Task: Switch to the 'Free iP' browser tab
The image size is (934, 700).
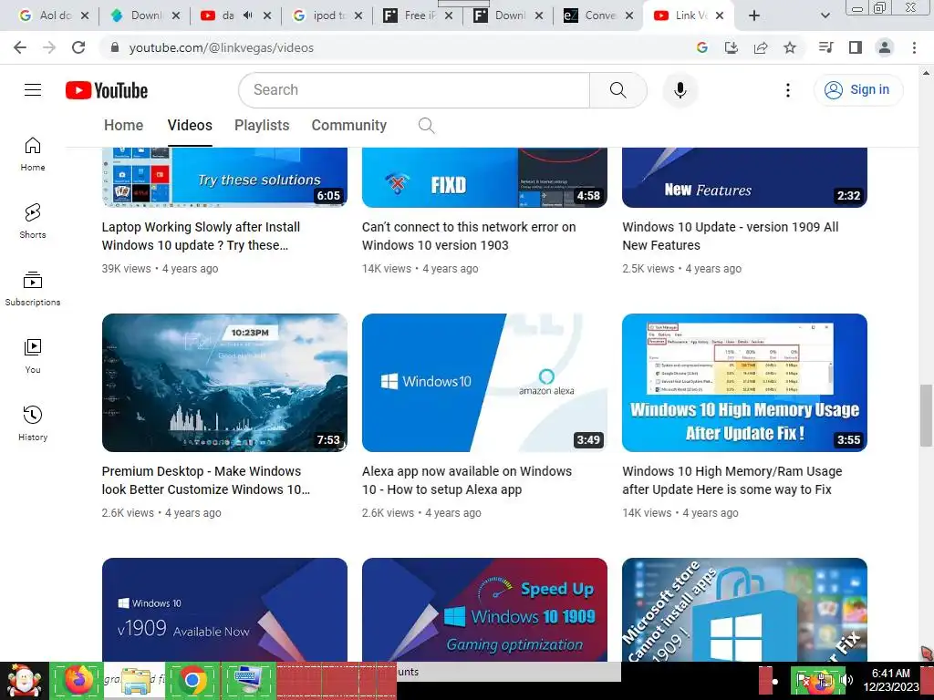Action: click(x=419, y=15)
